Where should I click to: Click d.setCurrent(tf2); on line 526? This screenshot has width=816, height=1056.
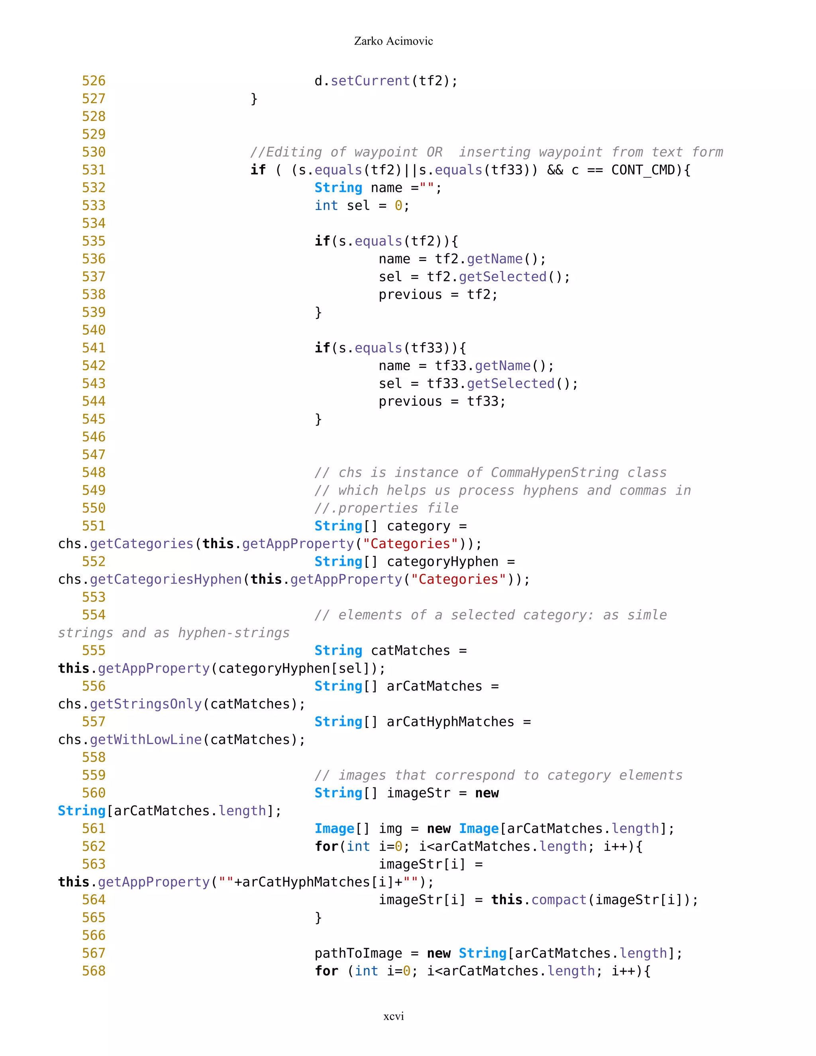coord(386,81)
